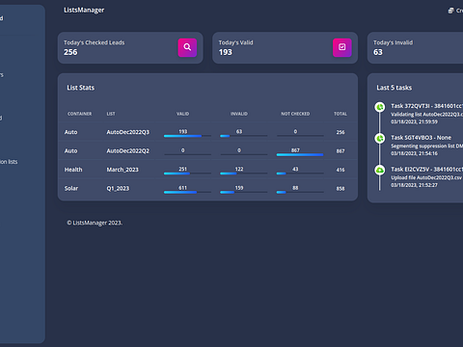The height and width of the screenshot is (347, 463).
Task: Select the AutoDec2022Q3 list name
Action: click(x=128, y=132)
